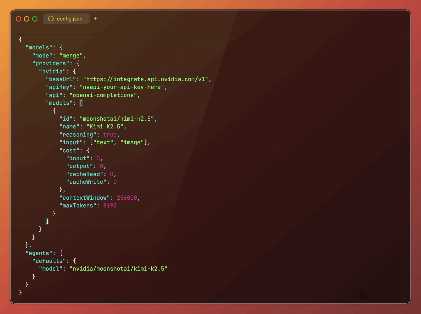Click the "output": 0 line
421x314 pixels.
(x=86, y=166)
